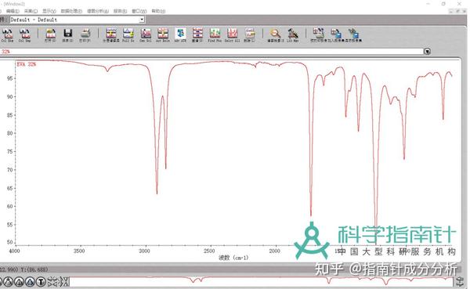Apply Aut Bsln automatic baseline correction

163,35
